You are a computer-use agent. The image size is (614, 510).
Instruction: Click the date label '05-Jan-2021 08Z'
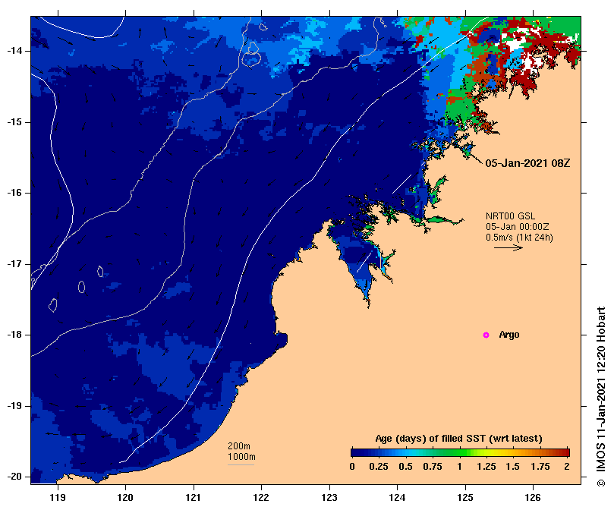click(527, 163)
